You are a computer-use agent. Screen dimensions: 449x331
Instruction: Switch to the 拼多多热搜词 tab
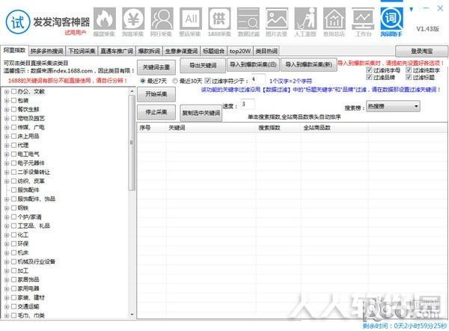(47, 51)
